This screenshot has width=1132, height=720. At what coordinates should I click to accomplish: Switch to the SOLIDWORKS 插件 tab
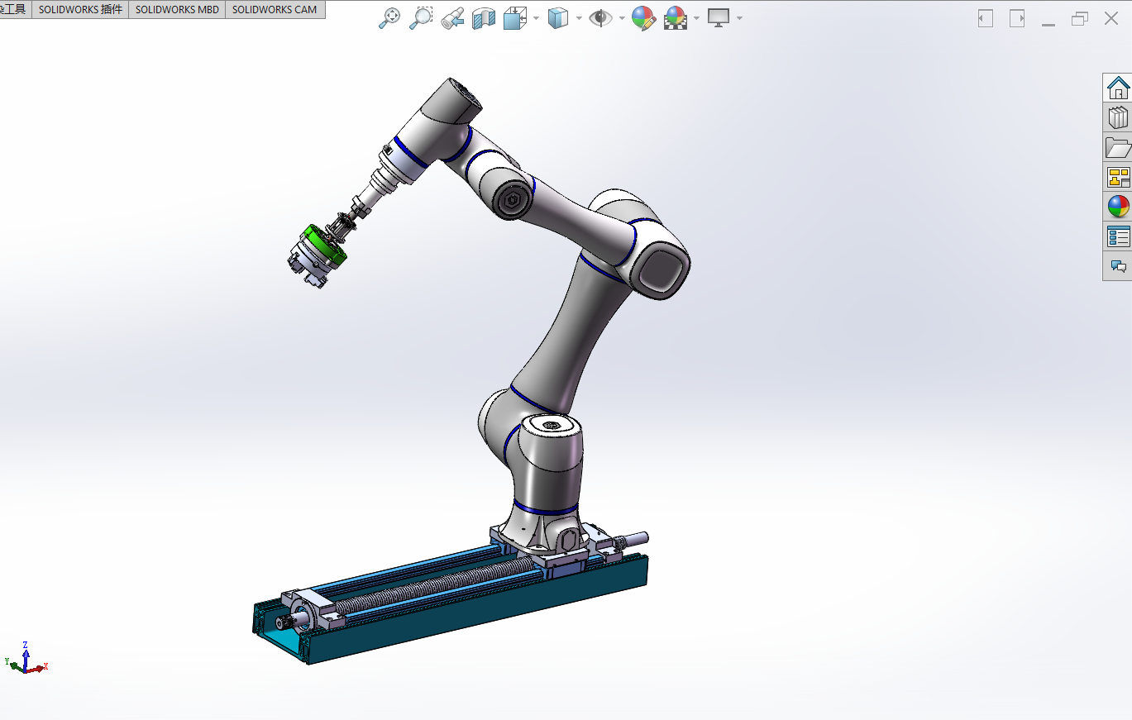(80, 10)
